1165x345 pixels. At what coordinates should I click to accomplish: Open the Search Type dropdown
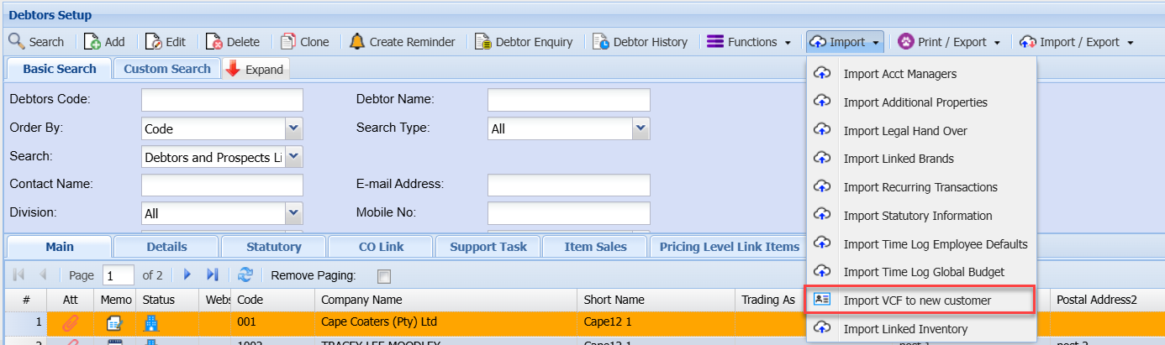640,128
